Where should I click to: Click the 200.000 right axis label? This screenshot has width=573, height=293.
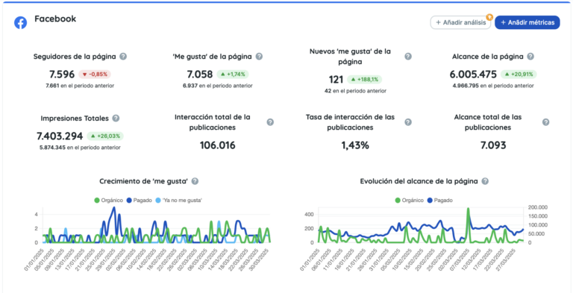coord(538,207)
